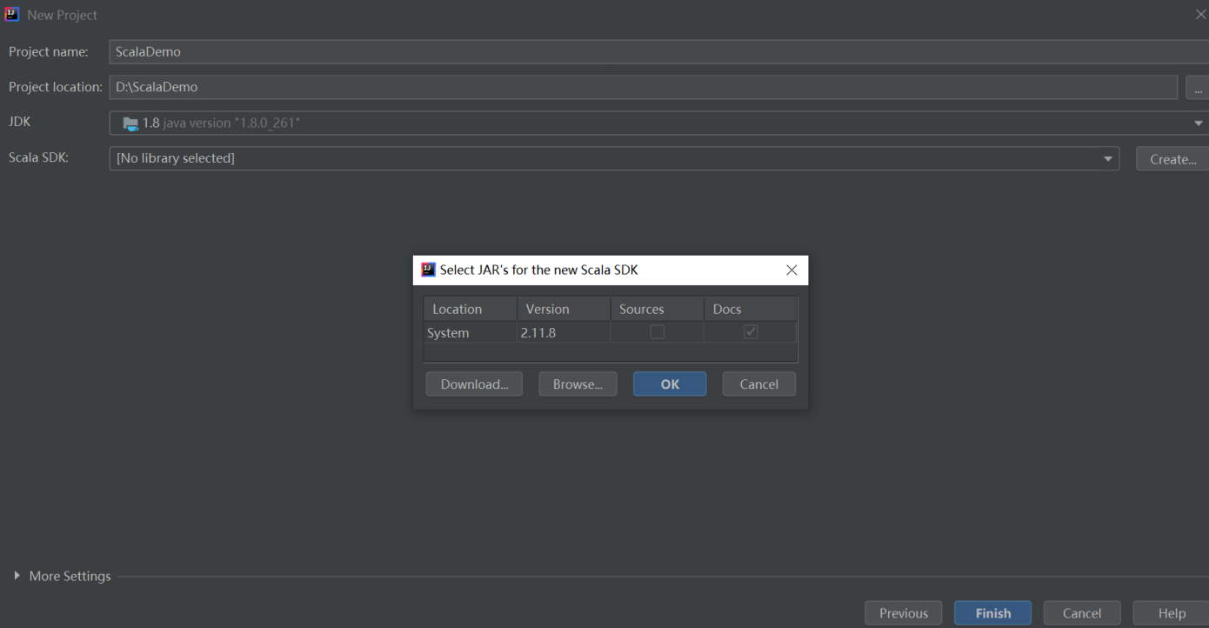Click the Version column header
Image resolution: width=1209 pixels, height=628 pixels.
(564, 309)
